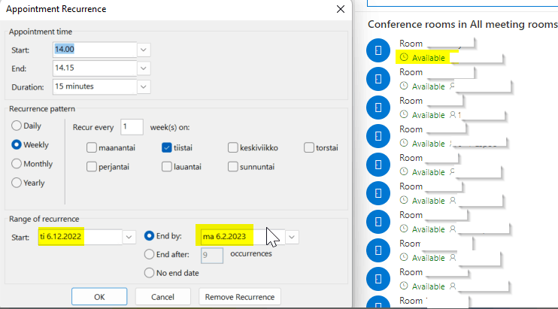The height and width of the screenshot is (309, 558).
Task: Confirm recurrence with the OK button
Action: coord(99,296)
